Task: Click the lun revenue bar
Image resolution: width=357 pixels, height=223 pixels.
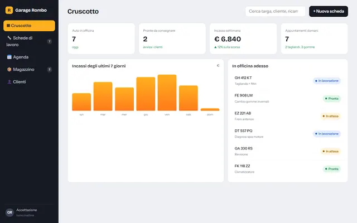Action: 81,102
